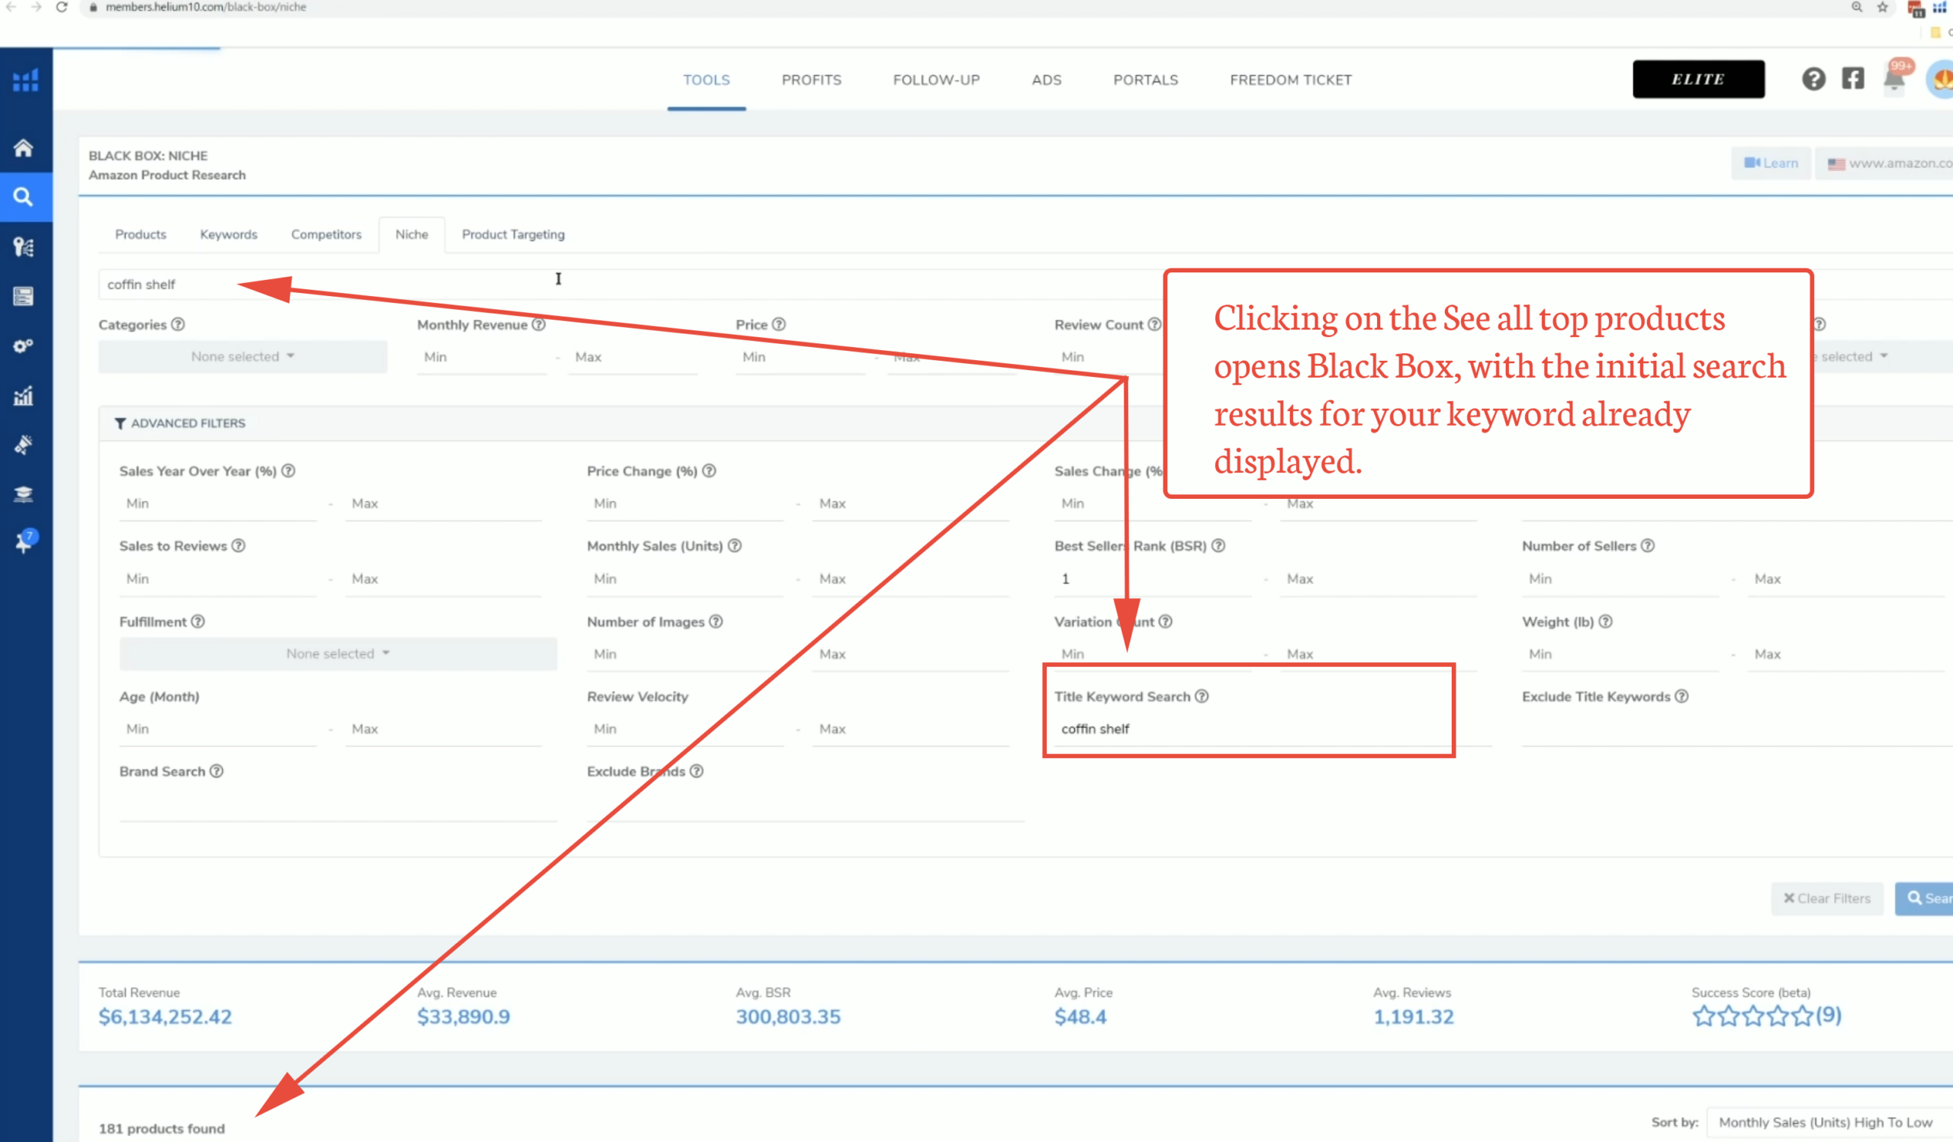Expand the Categories None selected dropdown
The height and width of the screenshot is (1142, 1953).
tap(243, 356)
